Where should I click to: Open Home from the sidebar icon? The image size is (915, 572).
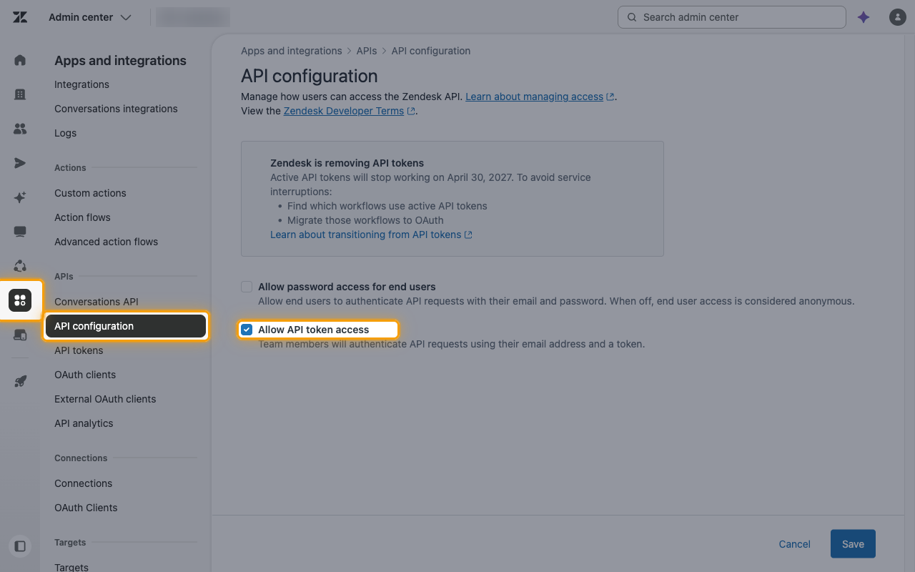point(20,60)
